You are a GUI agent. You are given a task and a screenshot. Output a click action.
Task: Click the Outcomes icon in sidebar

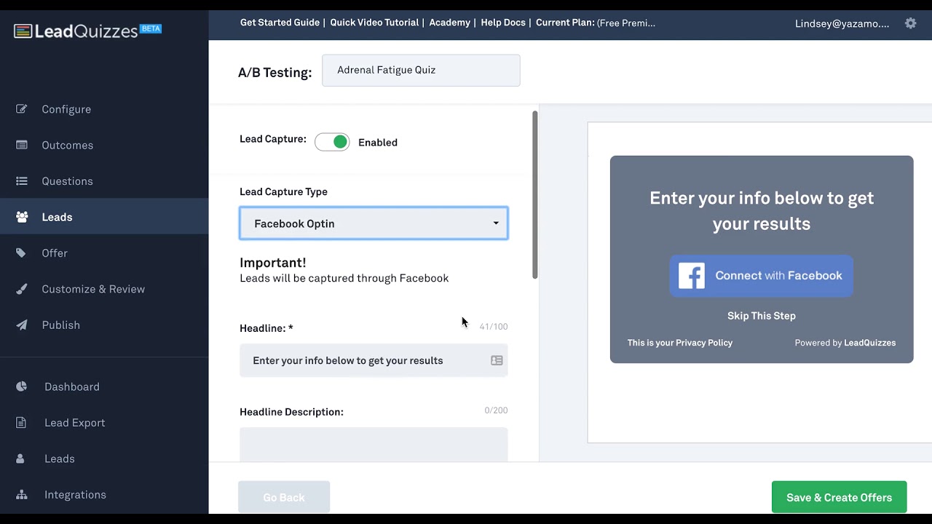click(x=22, y=145)
